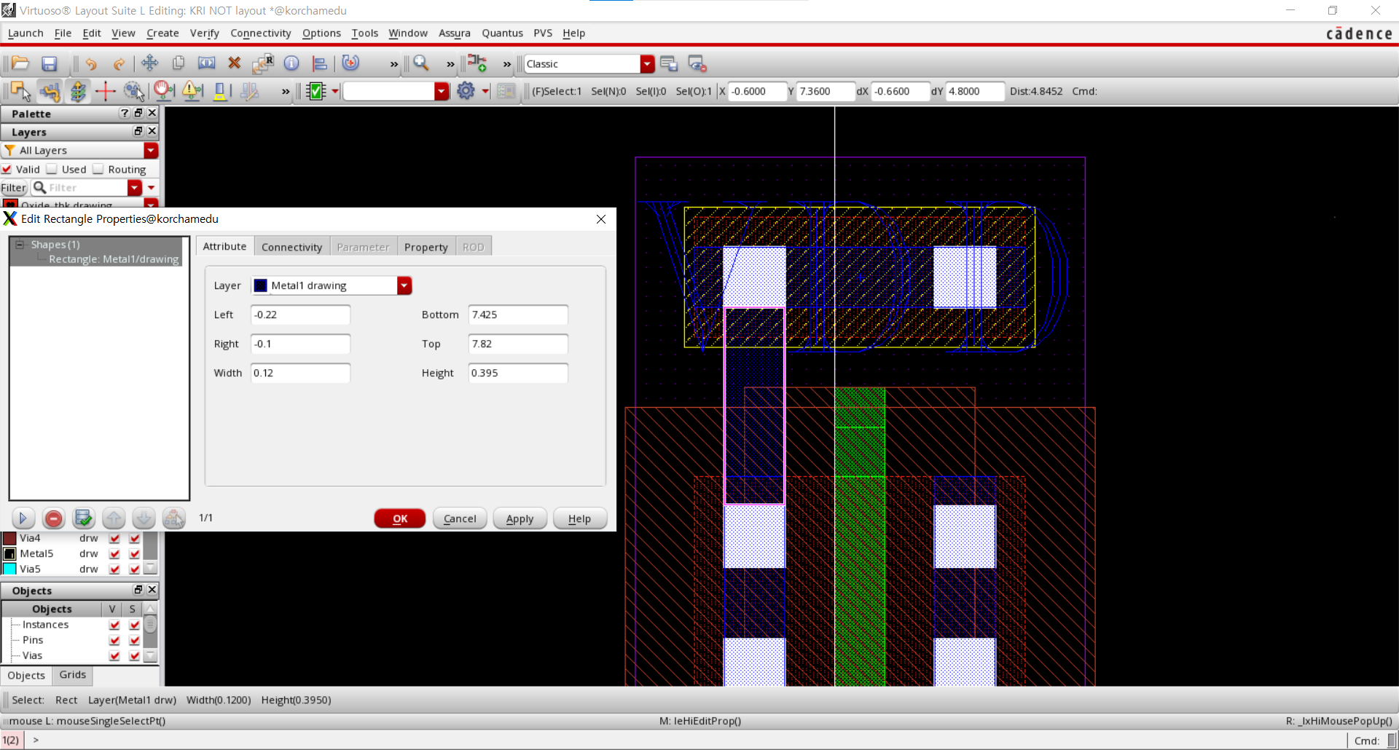Click the red stop-hand constraint icon

pyautogui.click(x=164, y=91)
